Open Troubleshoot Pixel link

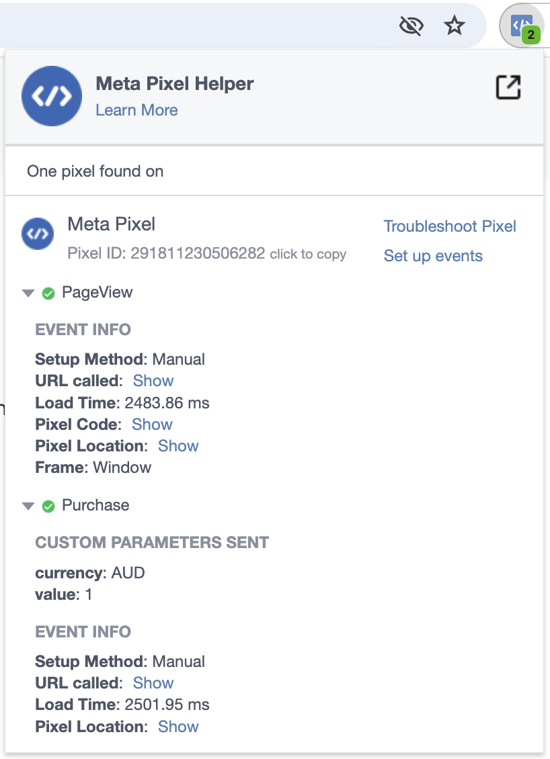[450, 226]
